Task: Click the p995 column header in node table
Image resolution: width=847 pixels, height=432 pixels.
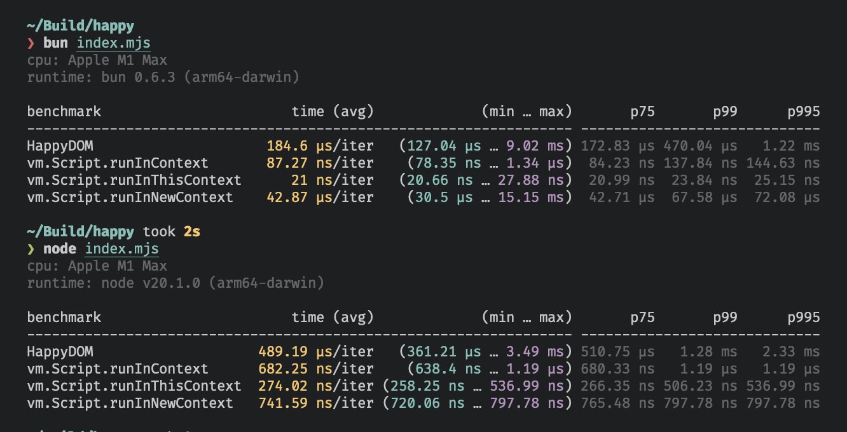Action: [x=804, y=317]
